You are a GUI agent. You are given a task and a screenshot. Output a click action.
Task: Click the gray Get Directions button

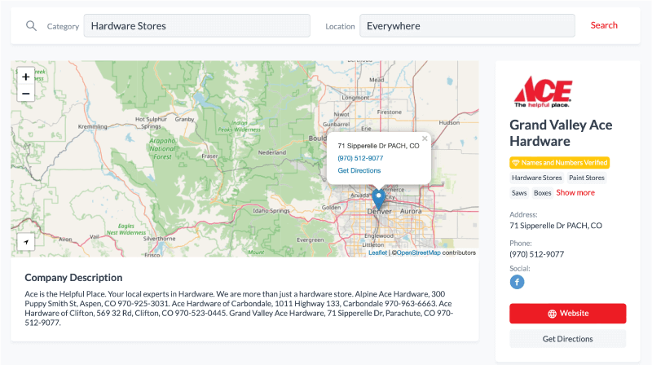coord(567,339)
